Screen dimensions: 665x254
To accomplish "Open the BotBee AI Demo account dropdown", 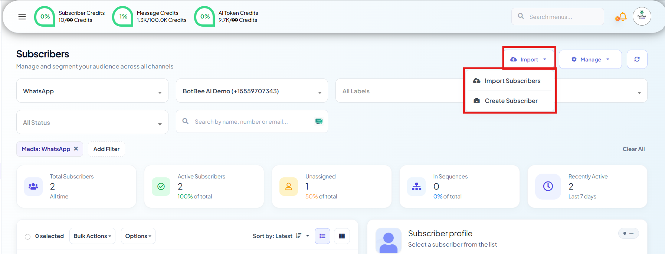I will pos(252,91).
